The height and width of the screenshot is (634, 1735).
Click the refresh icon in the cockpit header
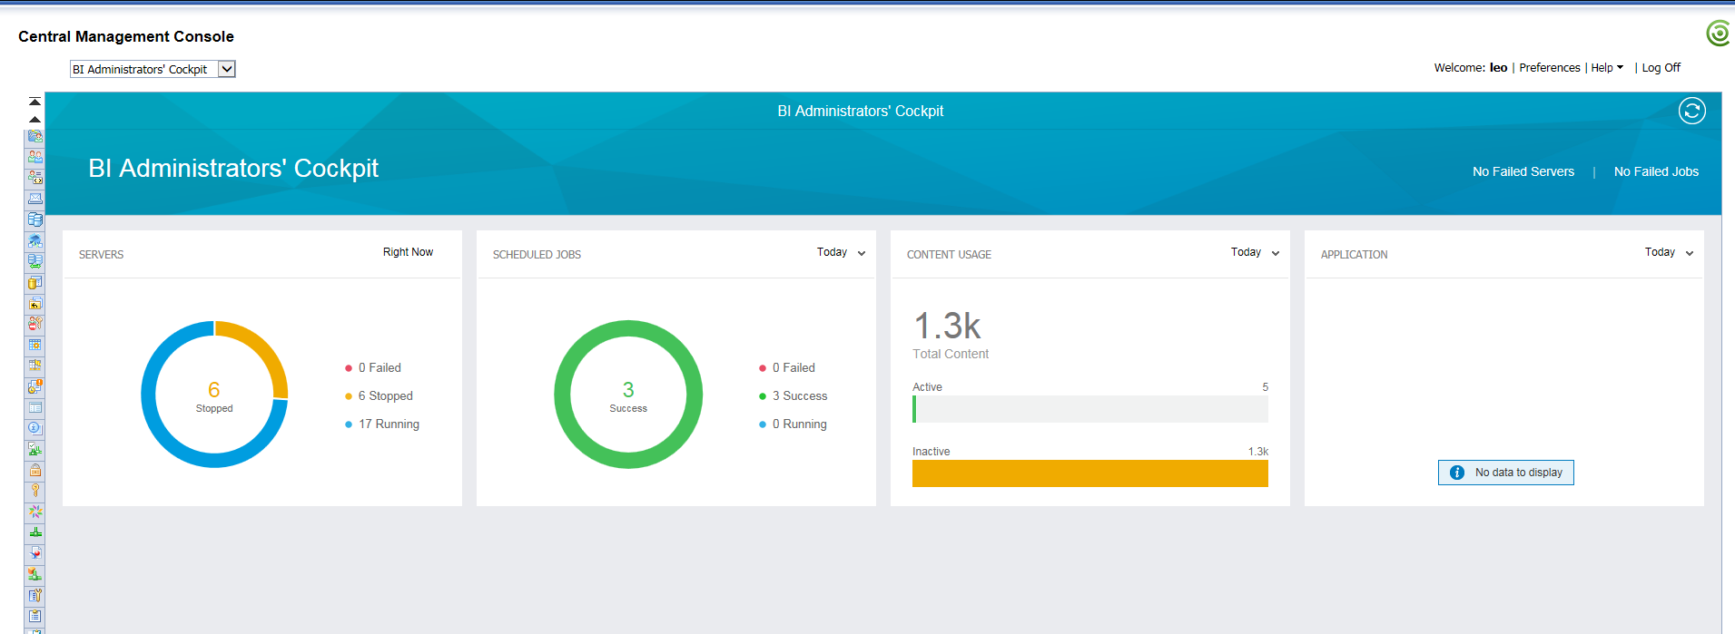pyautogui.click(x=1691, y=111)
